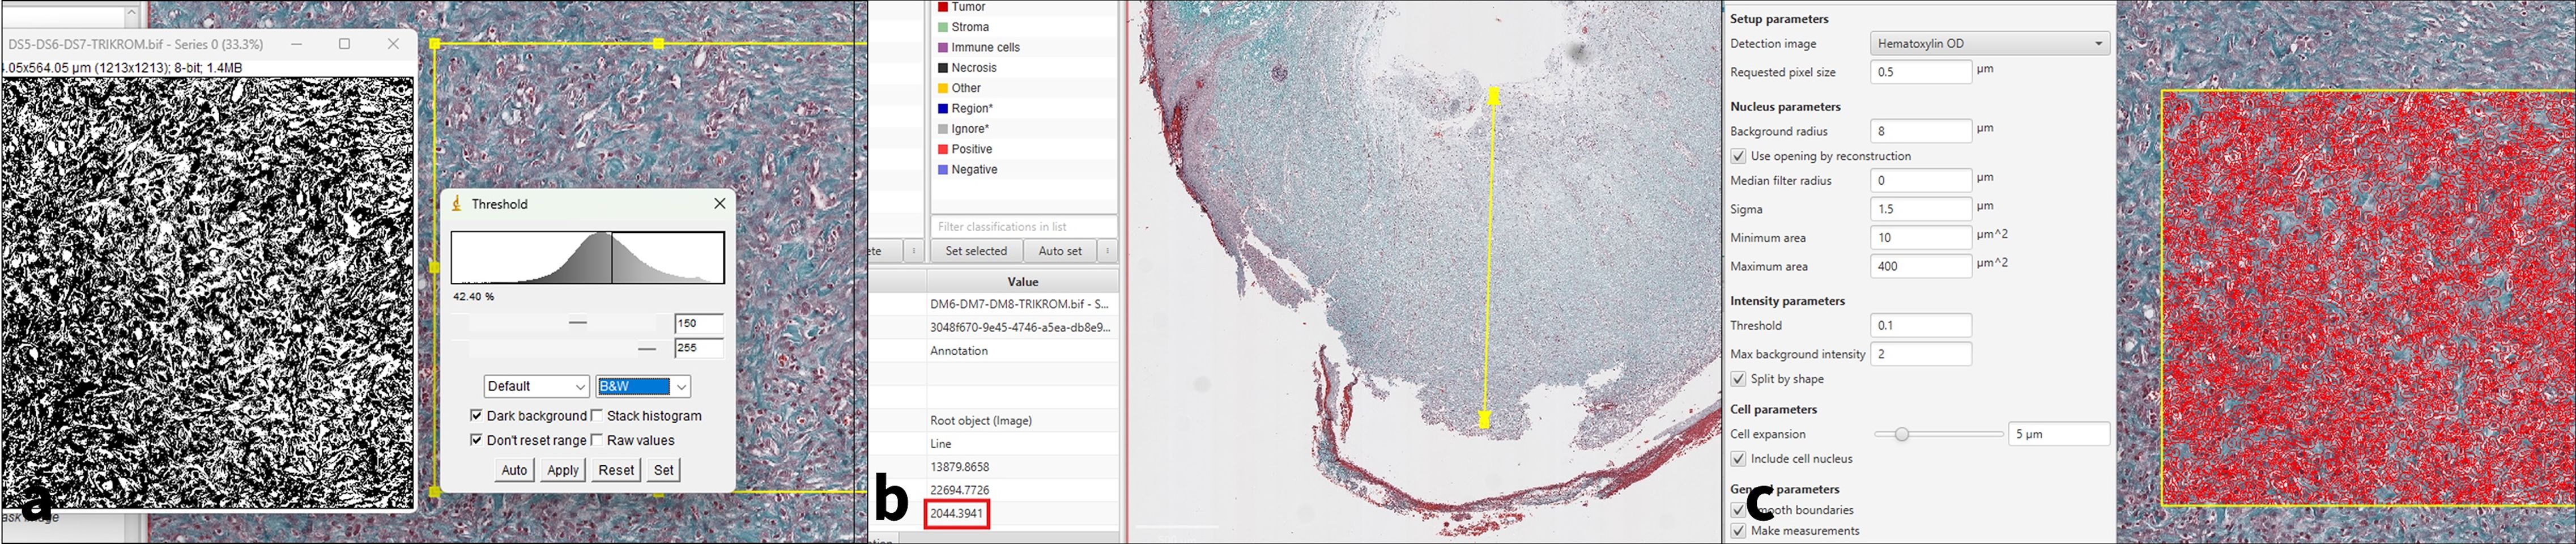The image size is (2576, 544).
Task: Choose the Immune cells class
Action: click(984, 47)
